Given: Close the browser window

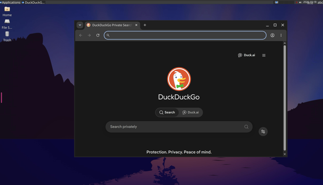Looking at the screenshot, I should [283, 25].
